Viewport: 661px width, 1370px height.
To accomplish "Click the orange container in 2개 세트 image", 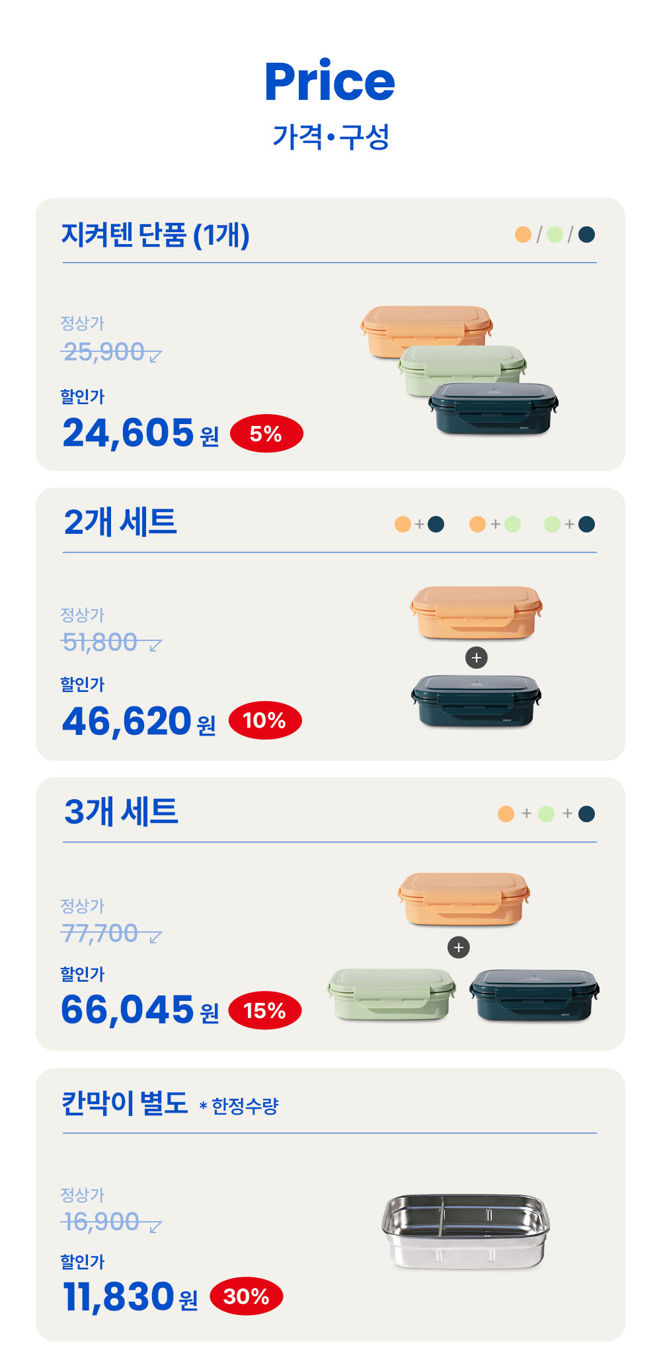I will click(x=476, y=612).
